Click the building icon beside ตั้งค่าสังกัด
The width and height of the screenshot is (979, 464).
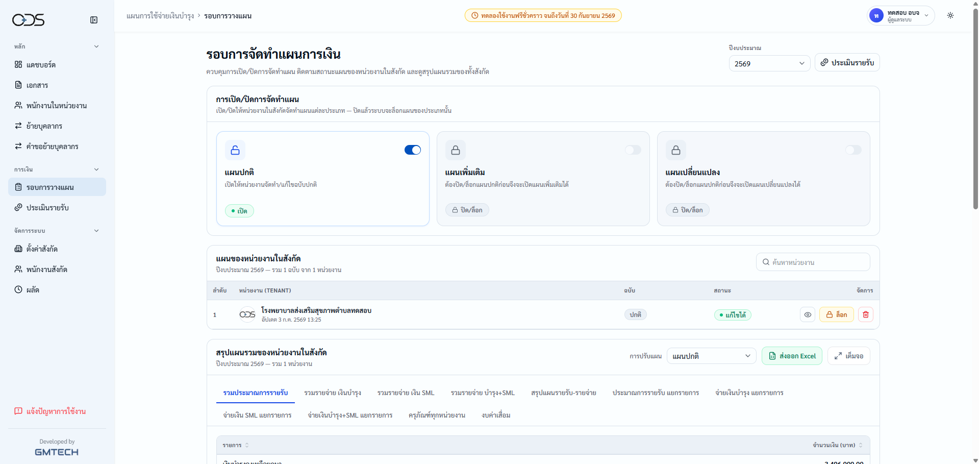pos(18,249)
